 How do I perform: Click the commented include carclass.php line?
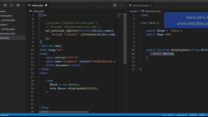71,23
